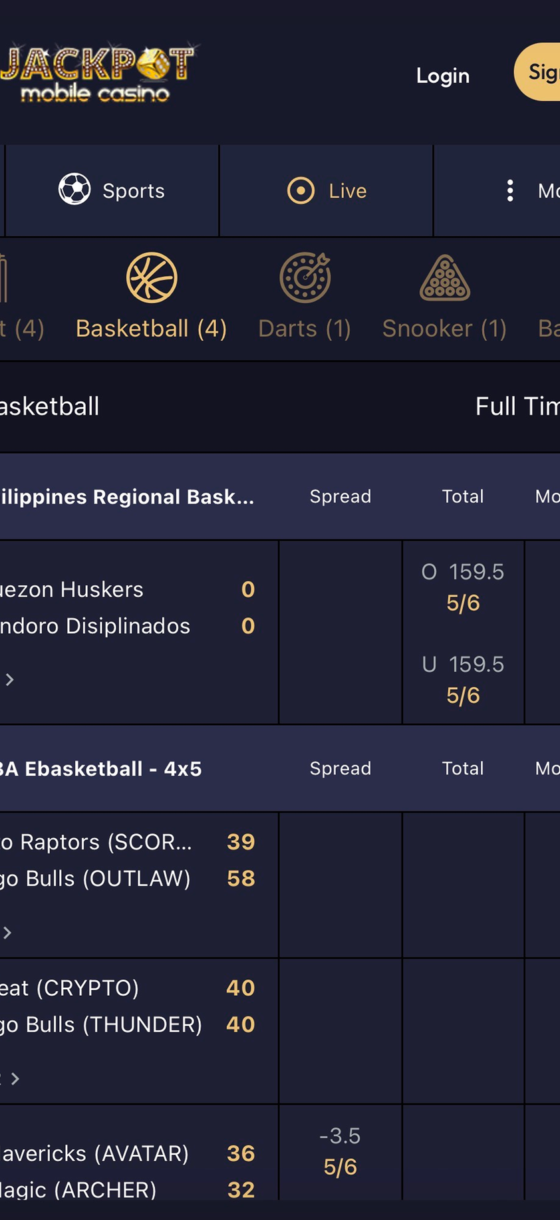Pick Mavericks -3.5 spread at 5/6
This screenshot has height=1220, width=560.
[340, 1151]
